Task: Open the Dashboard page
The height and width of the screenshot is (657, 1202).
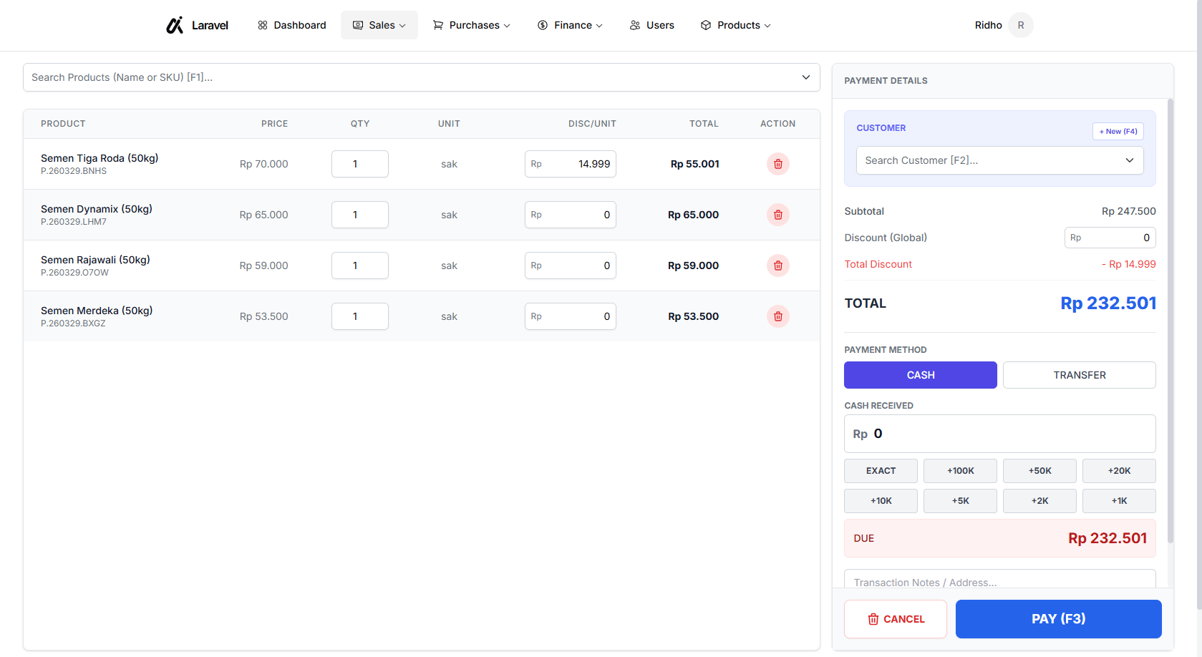Action: click(292, 25)
